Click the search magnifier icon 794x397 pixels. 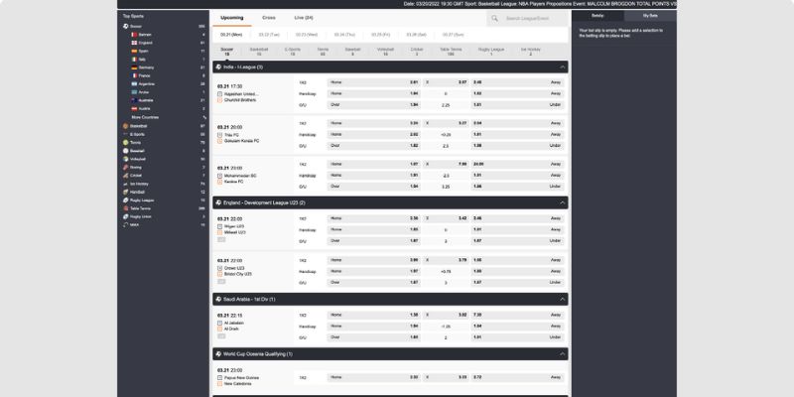(494, 18)
